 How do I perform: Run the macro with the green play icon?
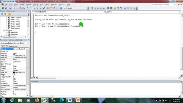(34, 8)
